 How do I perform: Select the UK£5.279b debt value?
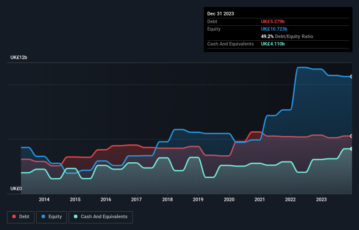click(273, 21)
